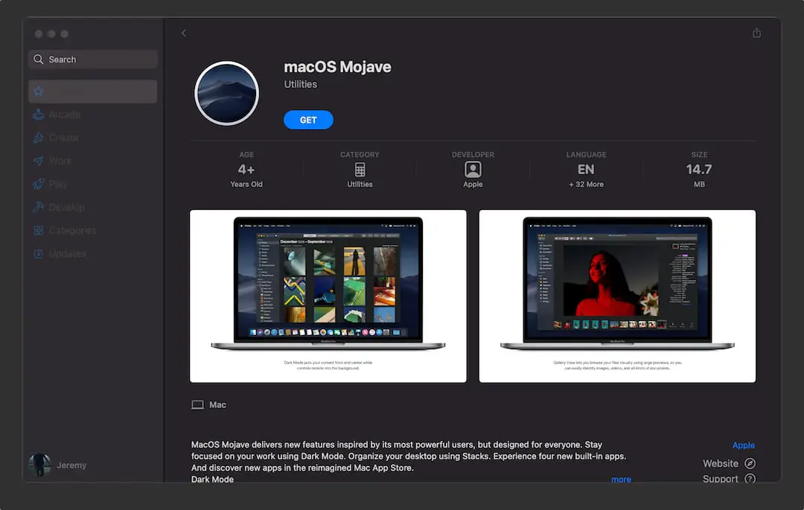804x510 pixels.
Task: Switch to the Work section
Action: [x=93, y=161]
